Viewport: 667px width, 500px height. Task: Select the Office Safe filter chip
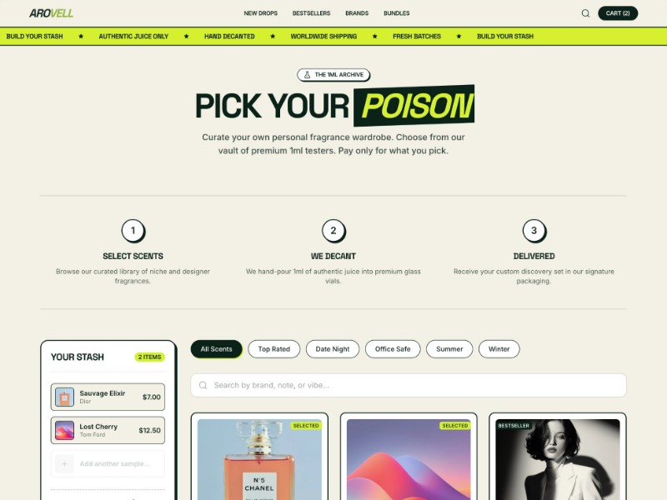(x=393, y=349)
